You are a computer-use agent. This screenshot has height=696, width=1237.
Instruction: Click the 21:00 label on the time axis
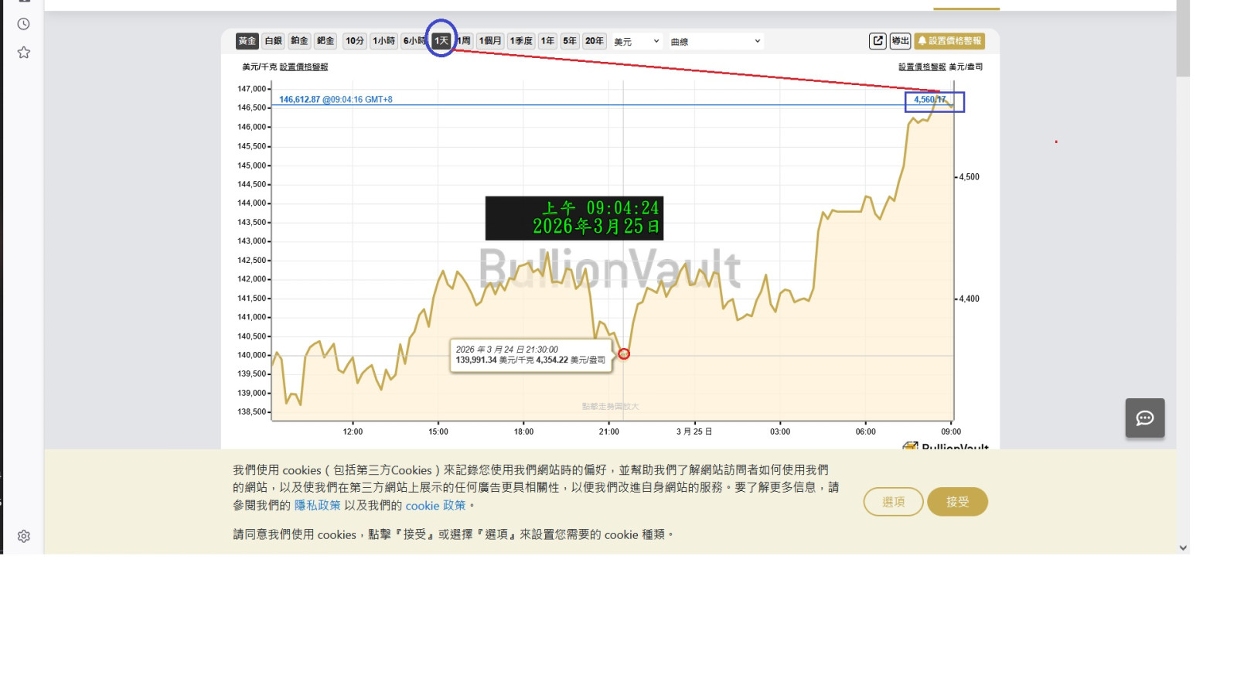pyautogui.click(x=609, y=432)
